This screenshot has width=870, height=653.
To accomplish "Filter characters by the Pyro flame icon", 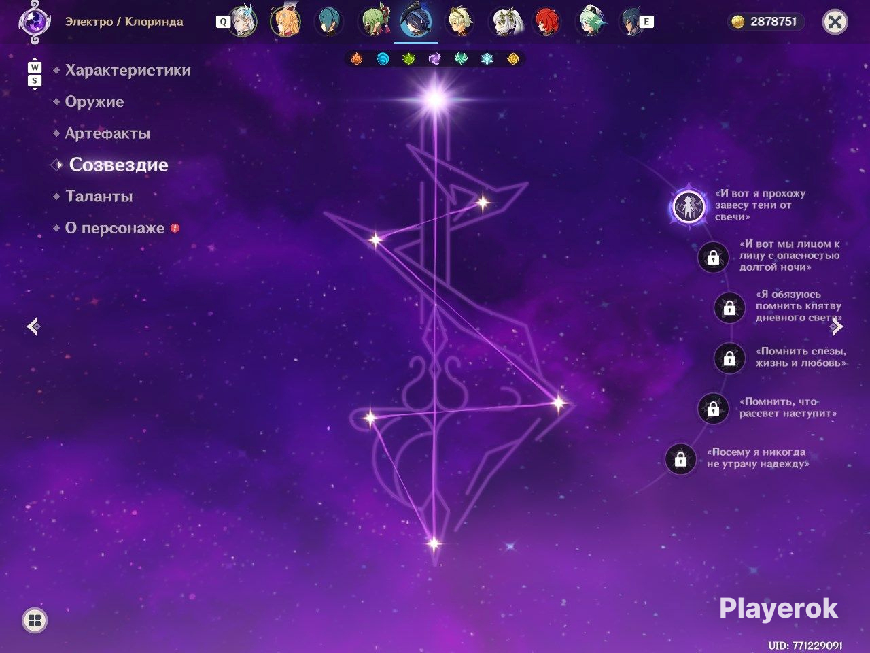I will click(x=356, y=59).
